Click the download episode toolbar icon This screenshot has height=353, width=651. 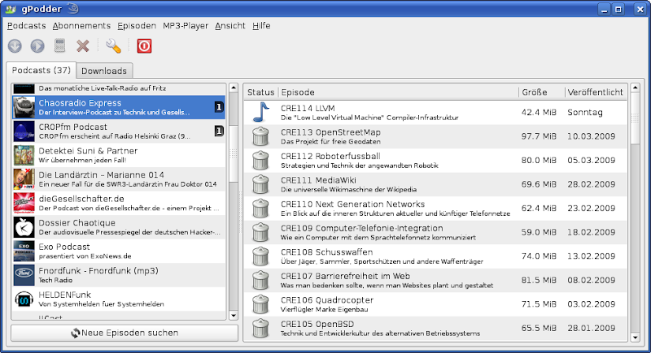[15, 45]
